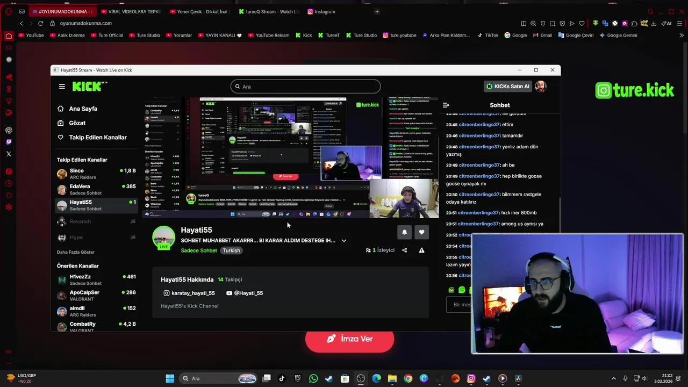The image size is (688, 387).
Task: Open the sidebar settings gear icon
Action: 9,207
